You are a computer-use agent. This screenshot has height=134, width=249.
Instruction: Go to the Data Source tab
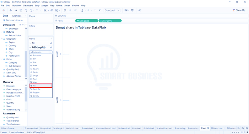(8, 128)
